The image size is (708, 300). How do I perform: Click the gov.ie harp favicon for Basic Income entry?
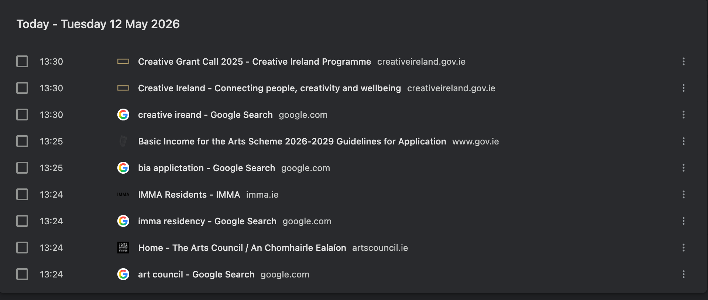pyautogui.click(x=123, y=141)
